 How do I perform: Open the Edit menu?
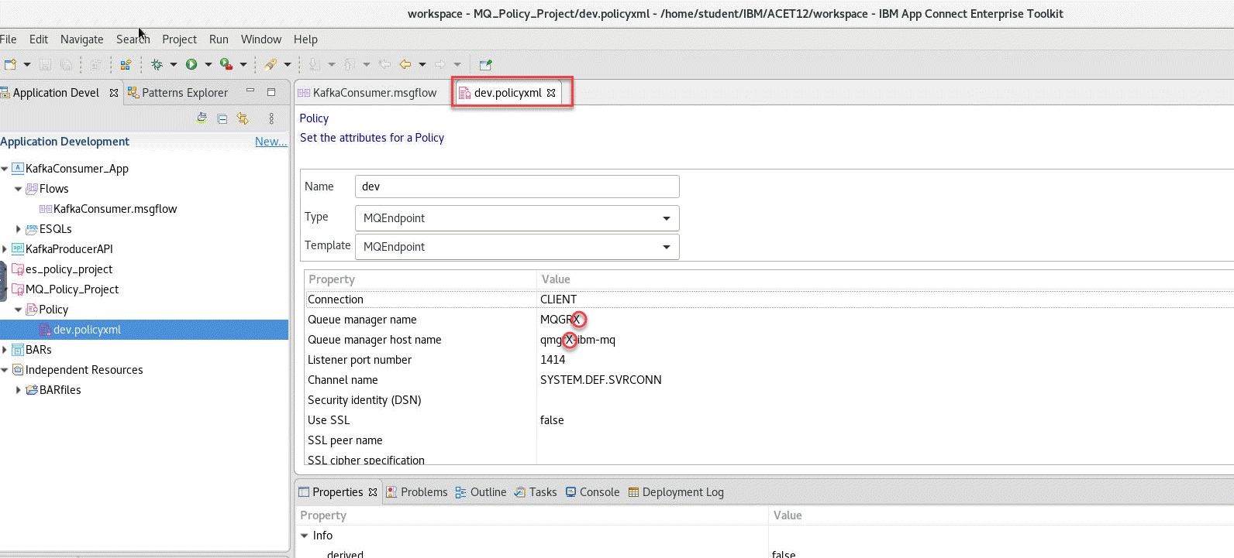click(x=39, y=39)
